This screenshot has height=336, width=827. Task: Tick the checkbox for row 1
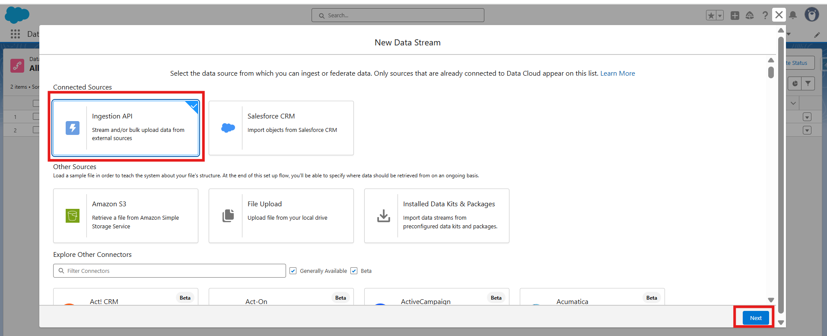coord(36,117)
